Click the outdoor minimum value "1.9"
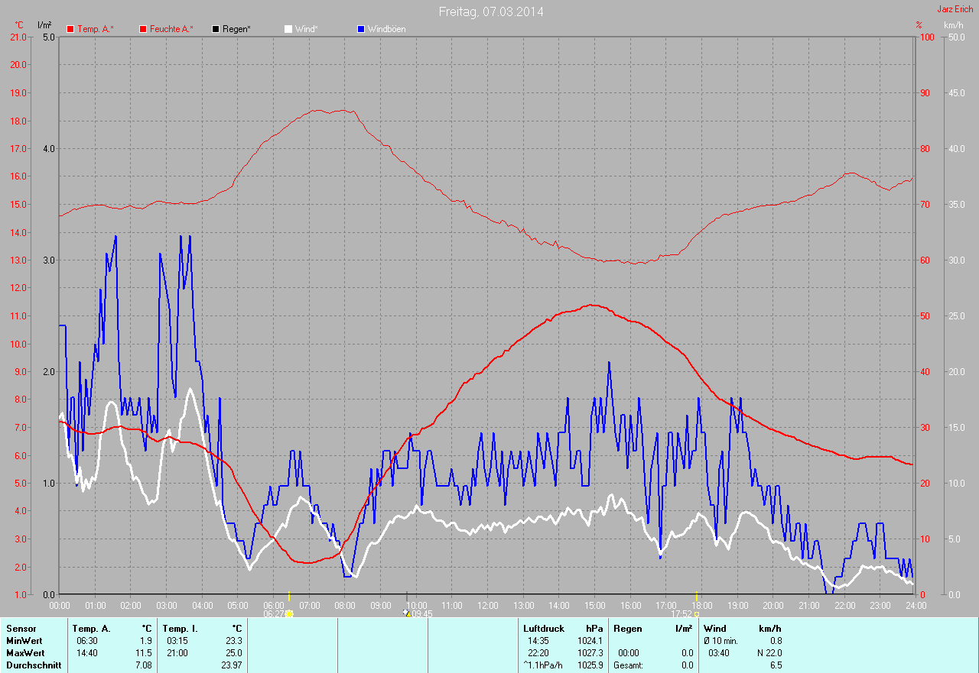The height and width of the screenshot is (673, 979). pos(146,641)
